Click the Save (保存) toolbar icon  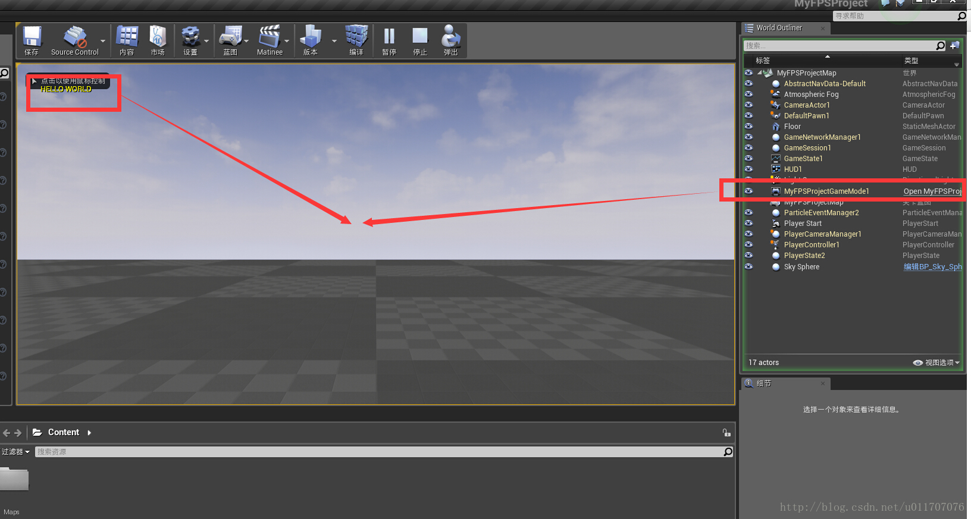coord(32,40)
